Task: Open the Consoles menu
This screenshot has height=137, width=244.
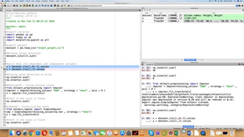Action: (45, 1)
